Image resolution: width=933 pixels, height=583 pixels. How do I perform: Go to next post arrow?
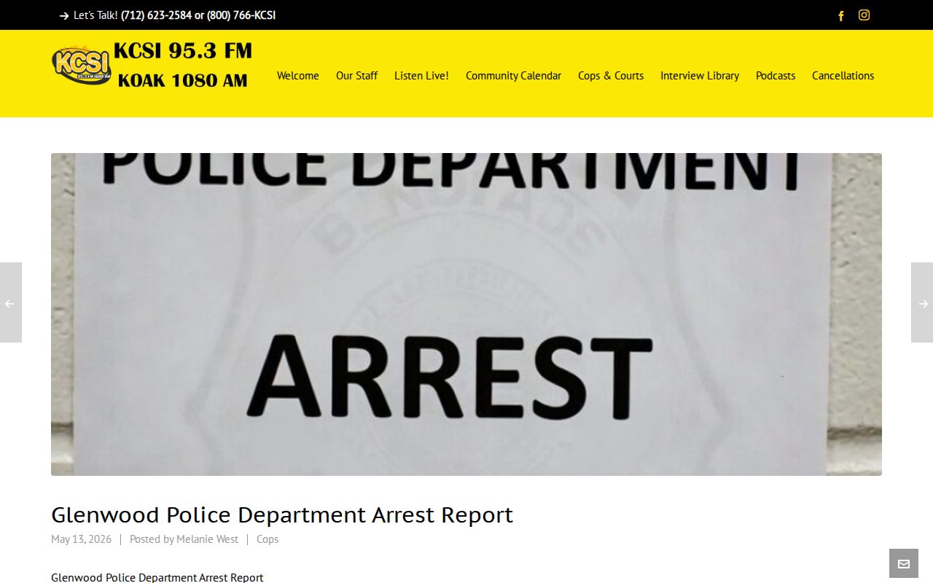[922, 302]
